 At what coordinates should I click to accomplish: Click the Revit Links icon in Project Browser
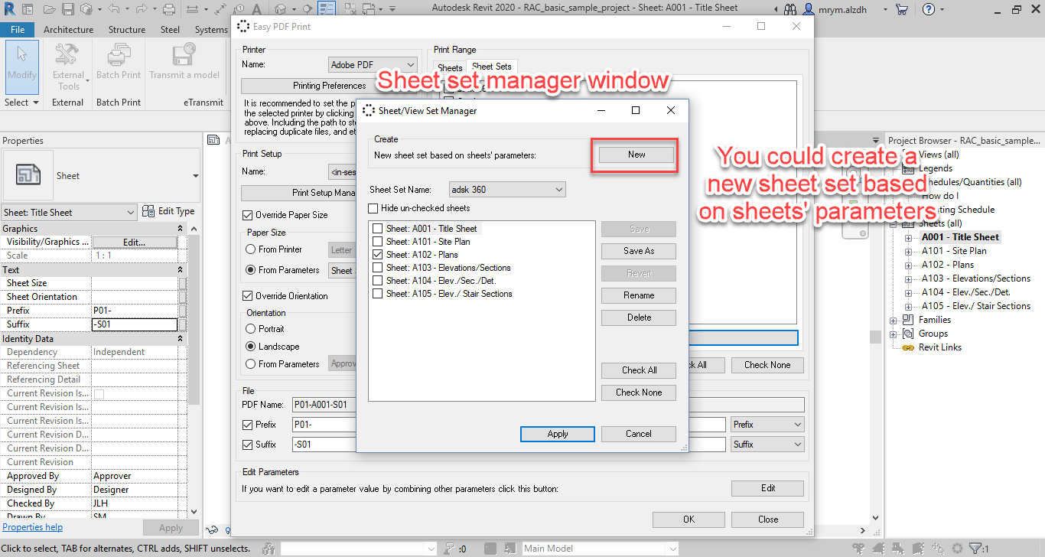(909, 347)
